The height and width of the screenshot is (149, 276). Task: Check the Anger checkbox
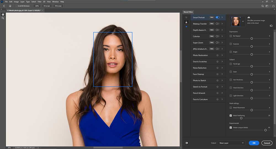230,52
